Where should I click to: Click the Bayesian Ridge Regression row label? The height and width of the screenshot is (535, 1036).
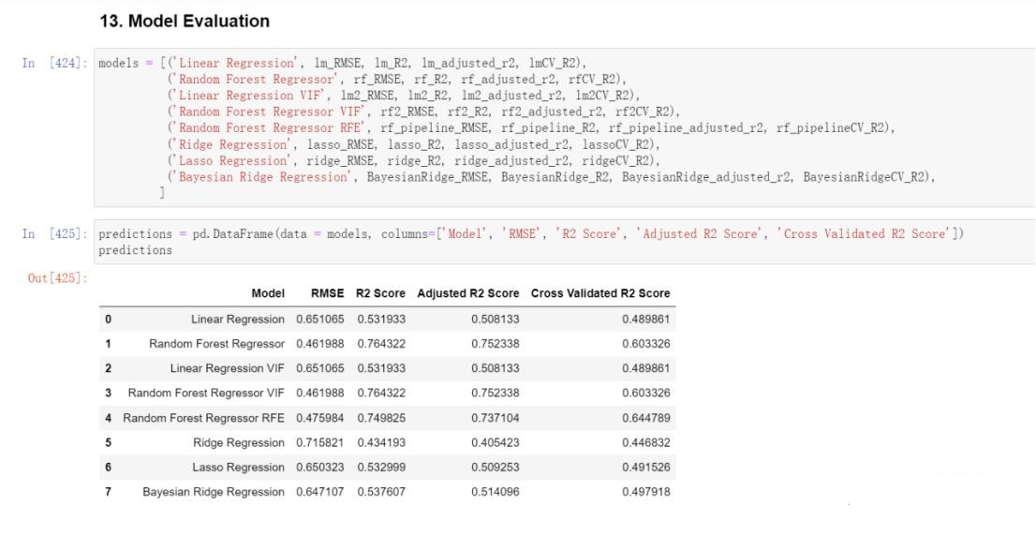point(214,492)
